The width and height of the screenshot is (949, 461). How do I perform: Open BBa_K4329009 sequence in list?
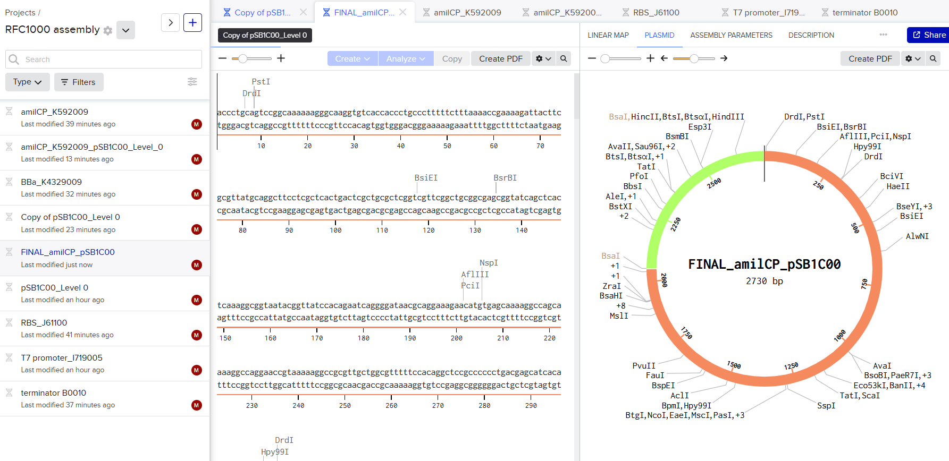point(105,187)
